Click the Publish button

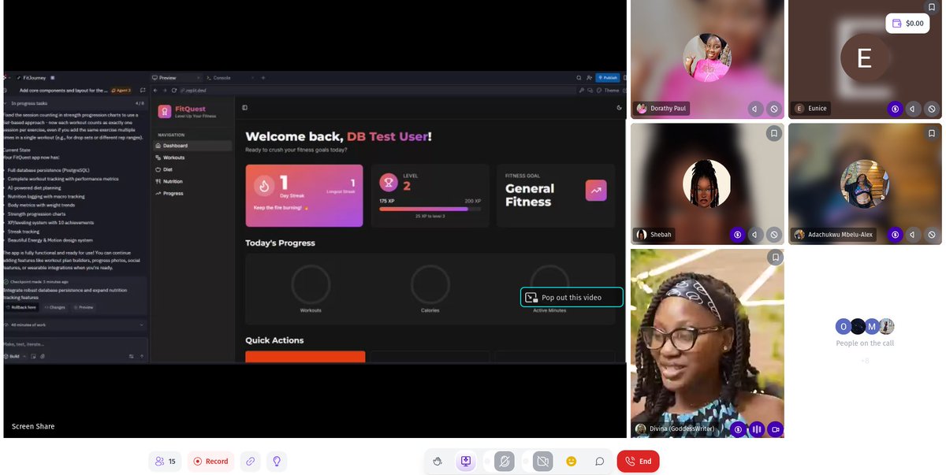click(x=607, y=78)
